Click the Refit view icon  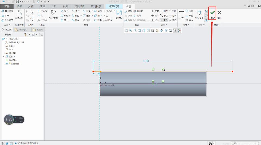(126, 31)
